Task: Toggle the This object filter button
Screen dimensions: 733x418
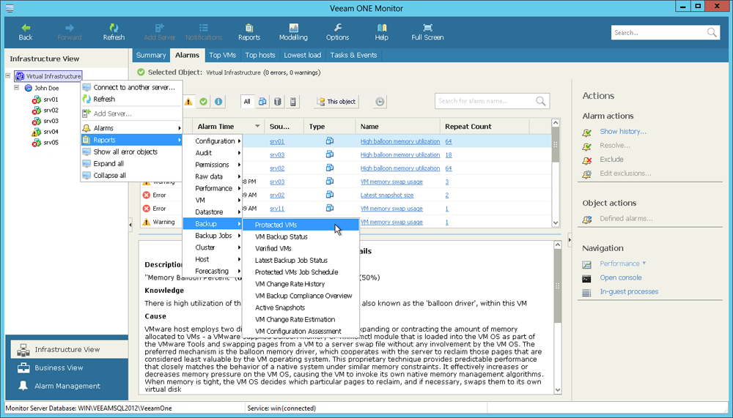Action: (336, 101)
